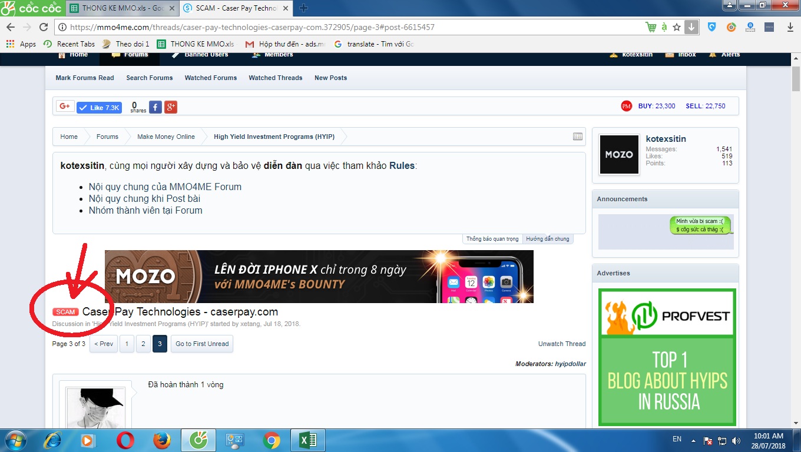Go to the forum Home menu
The height and width of the screenshot is (452, 801).
(74, 55)
